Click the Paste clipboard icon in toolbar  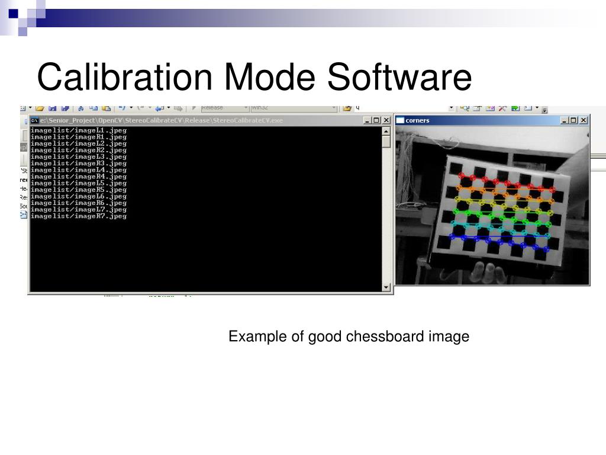[x=106, y=108]
